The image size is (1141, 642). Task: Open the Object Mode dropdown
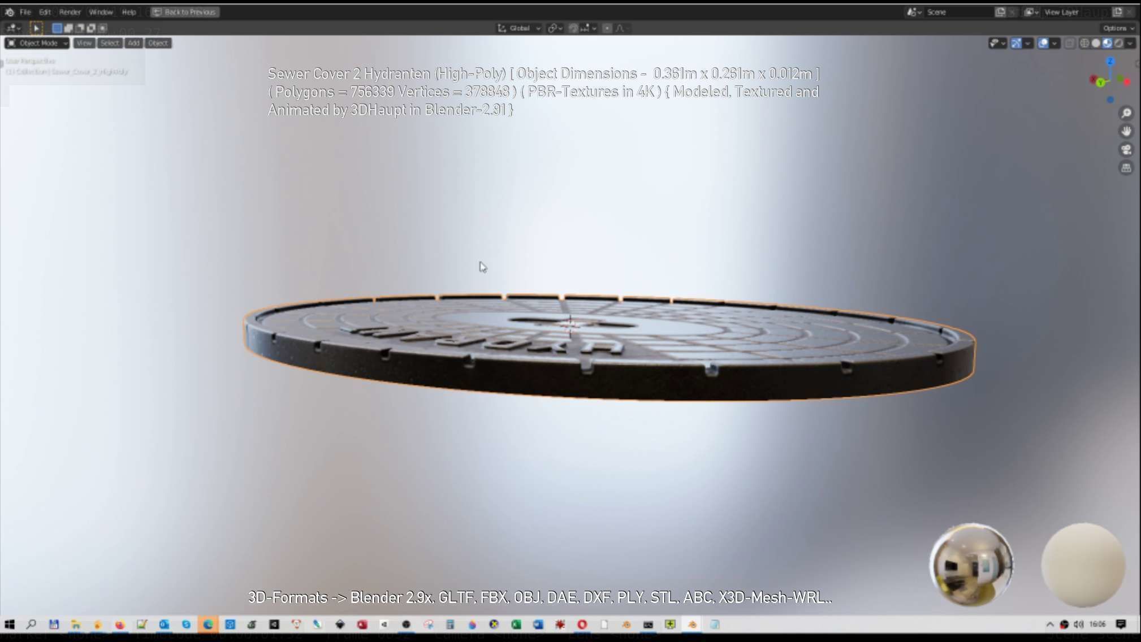[37, 43]
